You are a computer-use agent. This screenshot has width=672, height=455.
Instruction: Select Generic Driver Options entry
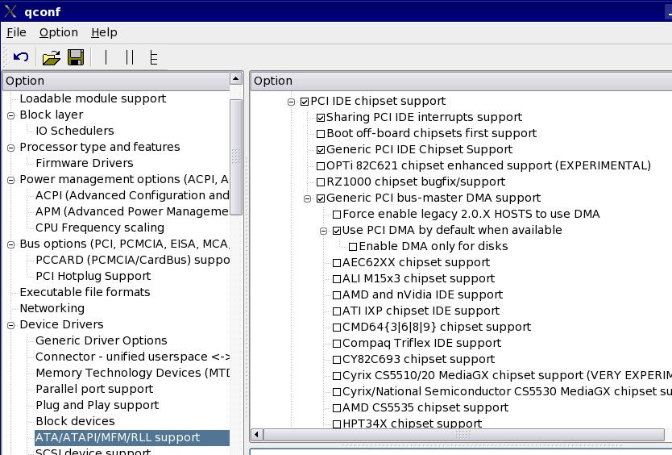tap(102, 340)
